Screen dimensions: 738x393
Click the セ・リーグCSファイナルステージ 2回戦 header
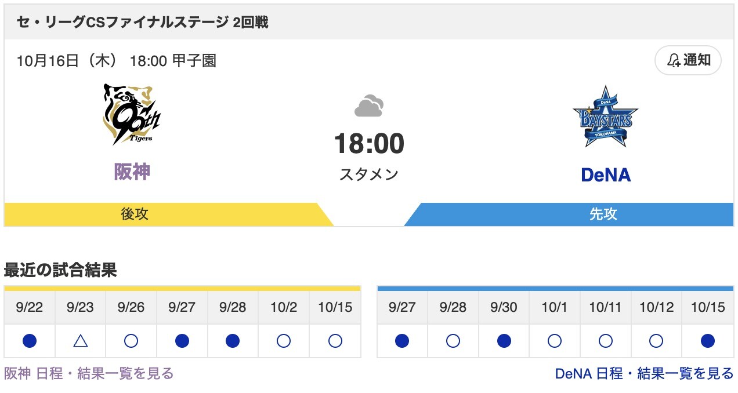coord(142,23)
